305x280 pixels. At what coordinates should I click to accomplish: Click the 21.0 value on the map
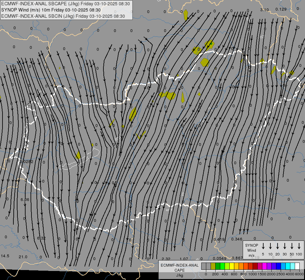[x=23, y=257]
